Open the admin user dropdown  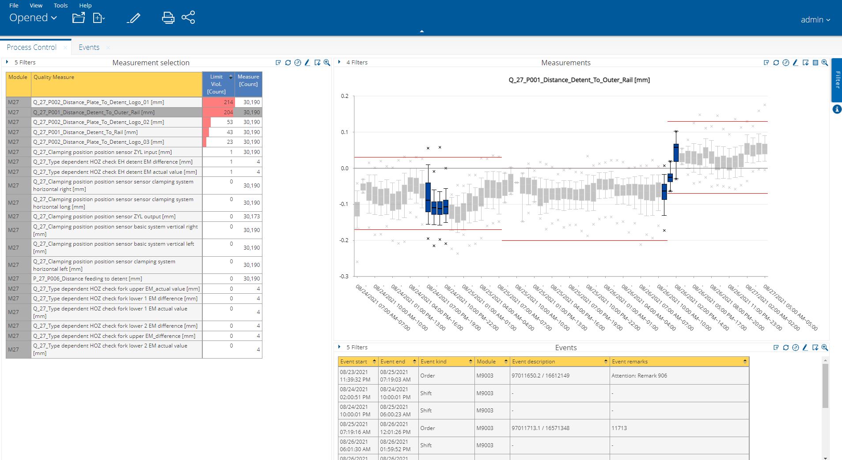coord(815,20)
